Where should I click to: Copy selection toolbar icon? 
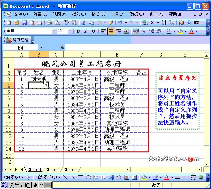tap(92, 23)
